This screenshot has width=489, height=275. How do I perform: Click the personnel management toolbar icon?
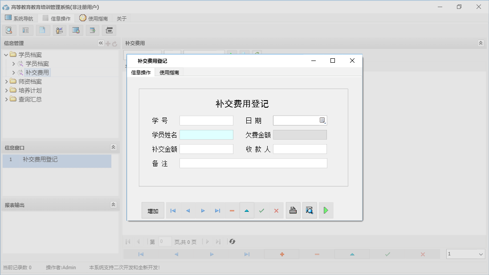[59, 30]
